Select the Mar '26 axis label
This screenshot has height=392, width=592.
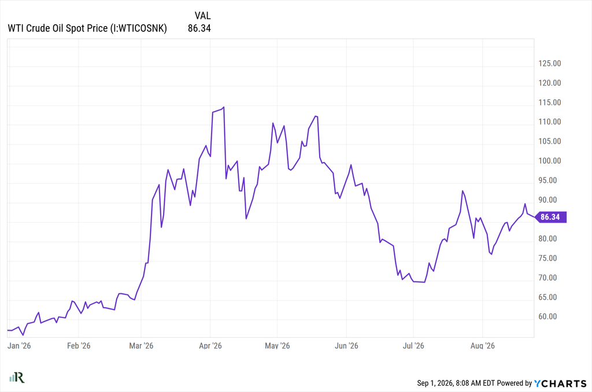141,346
